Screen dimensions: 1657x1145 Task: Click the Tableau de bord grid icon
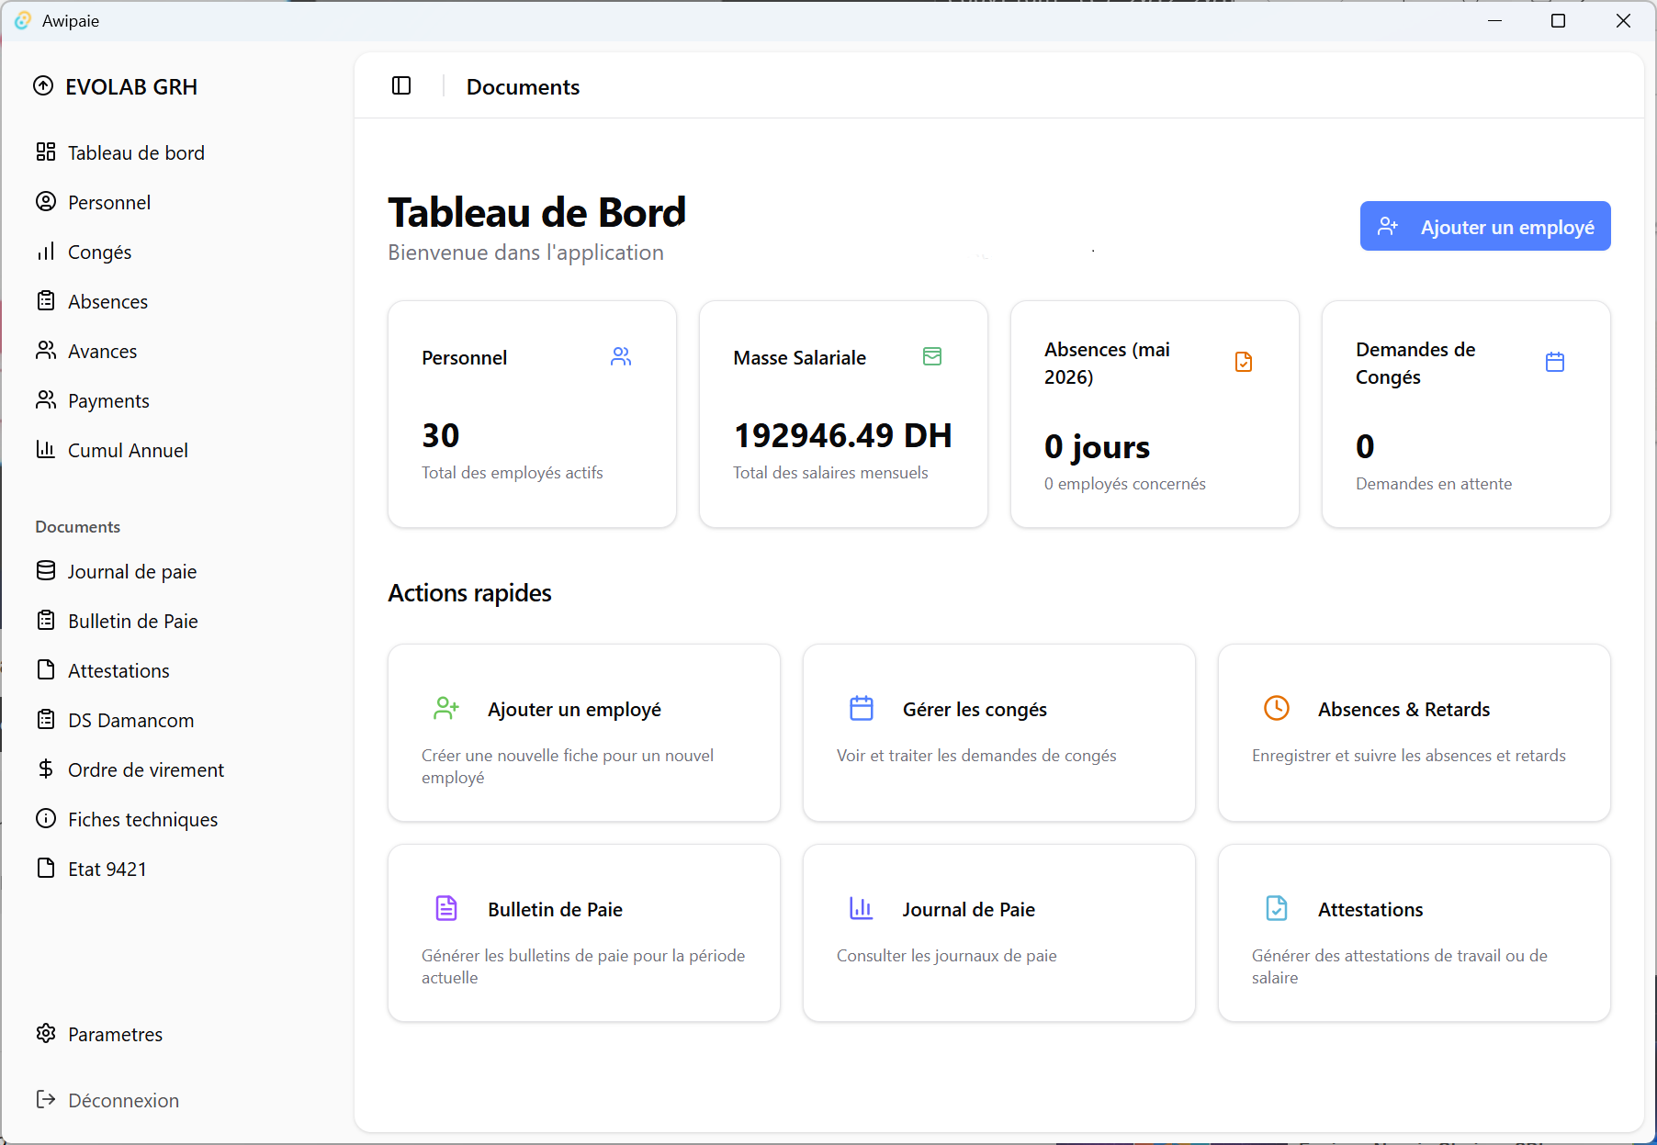46,152
